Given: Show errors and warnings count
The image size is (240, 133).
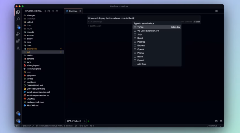Looking at the screenshot, I should tap(84, 126).
